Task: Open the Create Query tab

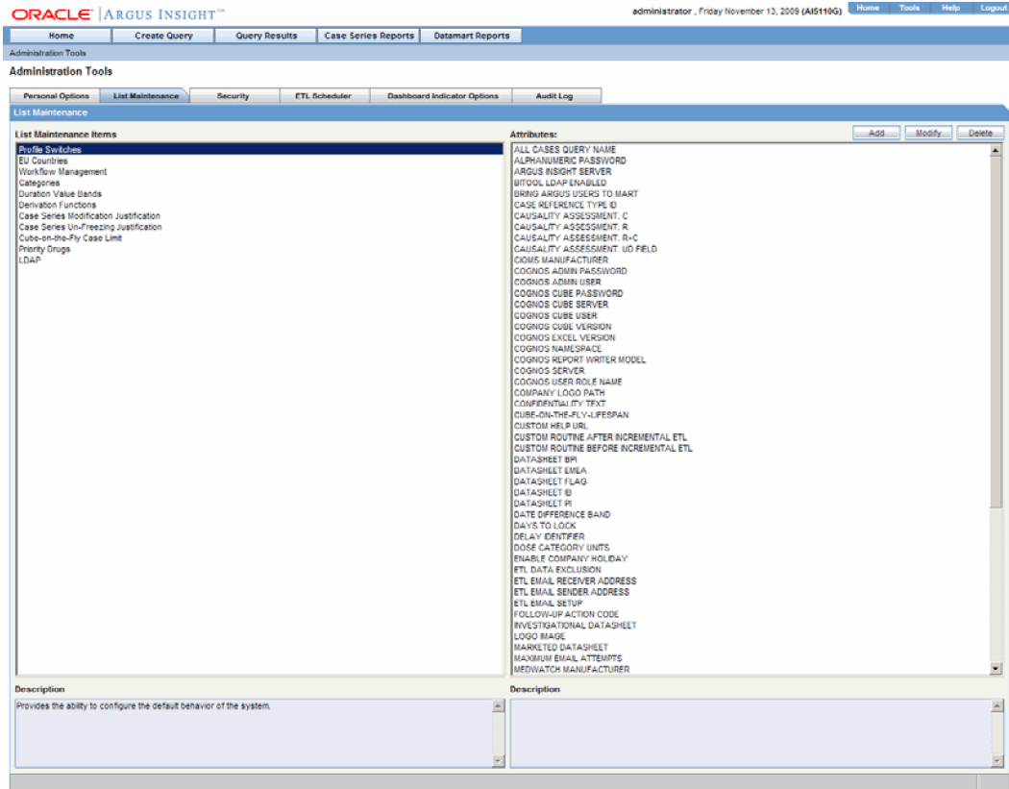Action: coord(163,36)
